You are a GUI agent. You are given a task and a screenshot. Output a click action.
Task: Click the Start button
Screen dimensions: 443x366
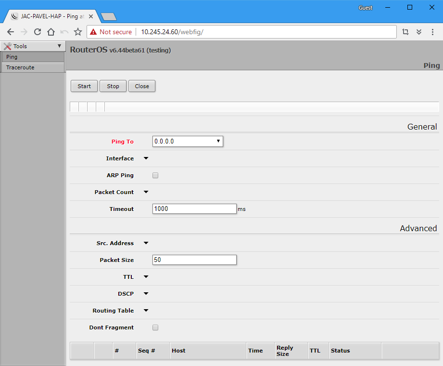click(84, 86)
